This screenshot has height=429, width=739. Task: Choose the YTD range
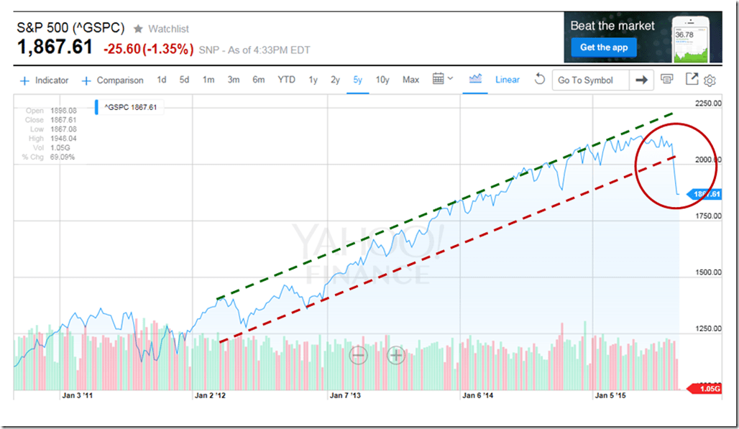coord(286,80)
